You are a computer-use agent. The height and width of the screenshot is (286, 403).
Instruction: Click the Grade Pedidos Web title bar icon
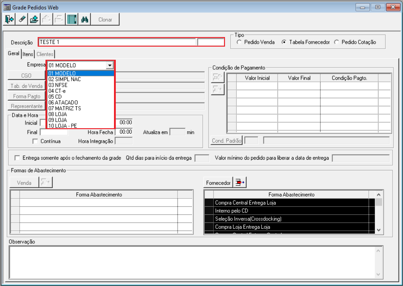point(7,7)
